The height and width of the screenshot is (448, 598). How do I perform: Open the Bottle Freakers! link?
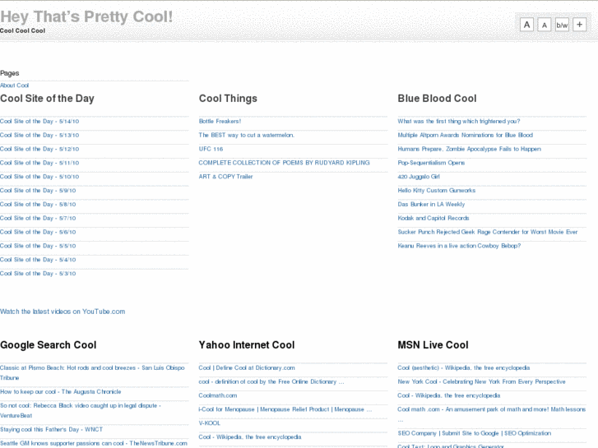[220, 122]
